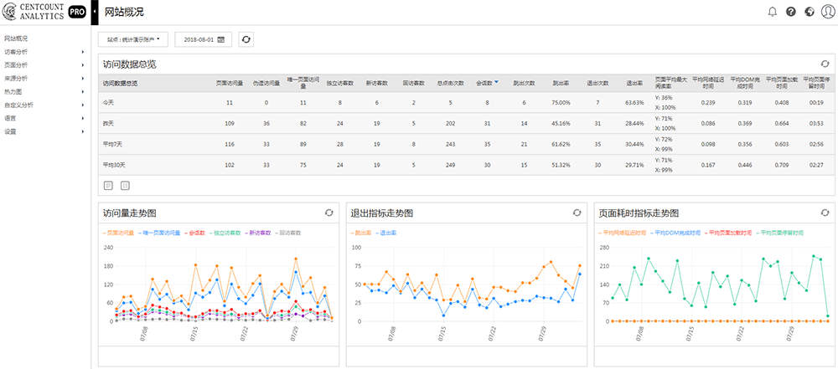
Task: Click the 03:53 stay time cell
Action: pos(815,123)
